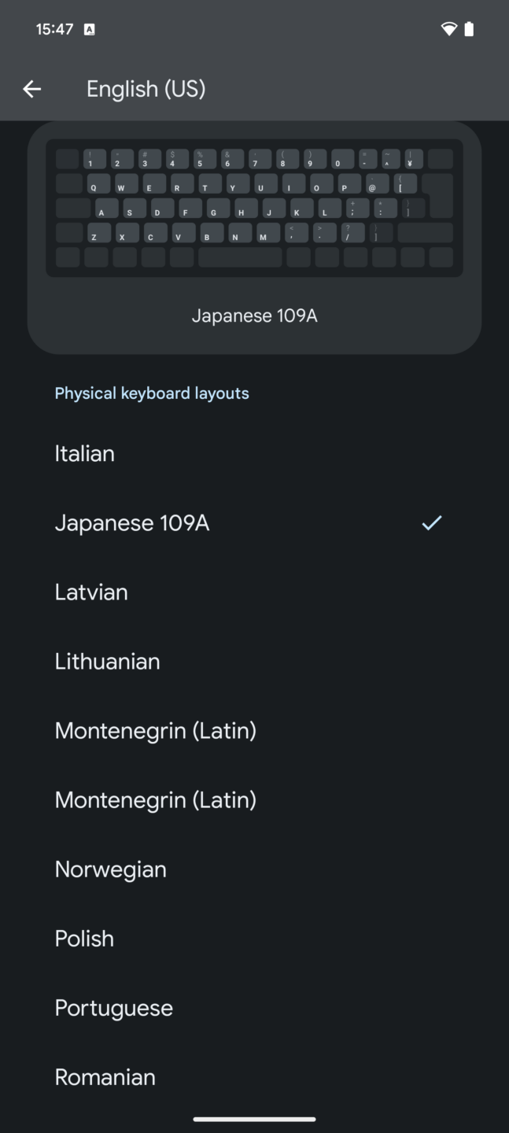Set the layout to Portuguese
This screenshot has width=509, height=1133.
tap(113, 1007)
